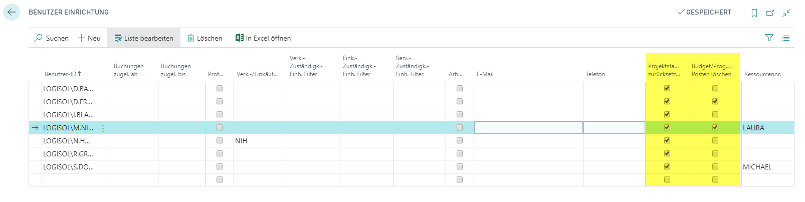Toggle the list view layout icon
The width and height of the screenshot is (805, 202).
[785, 38]
